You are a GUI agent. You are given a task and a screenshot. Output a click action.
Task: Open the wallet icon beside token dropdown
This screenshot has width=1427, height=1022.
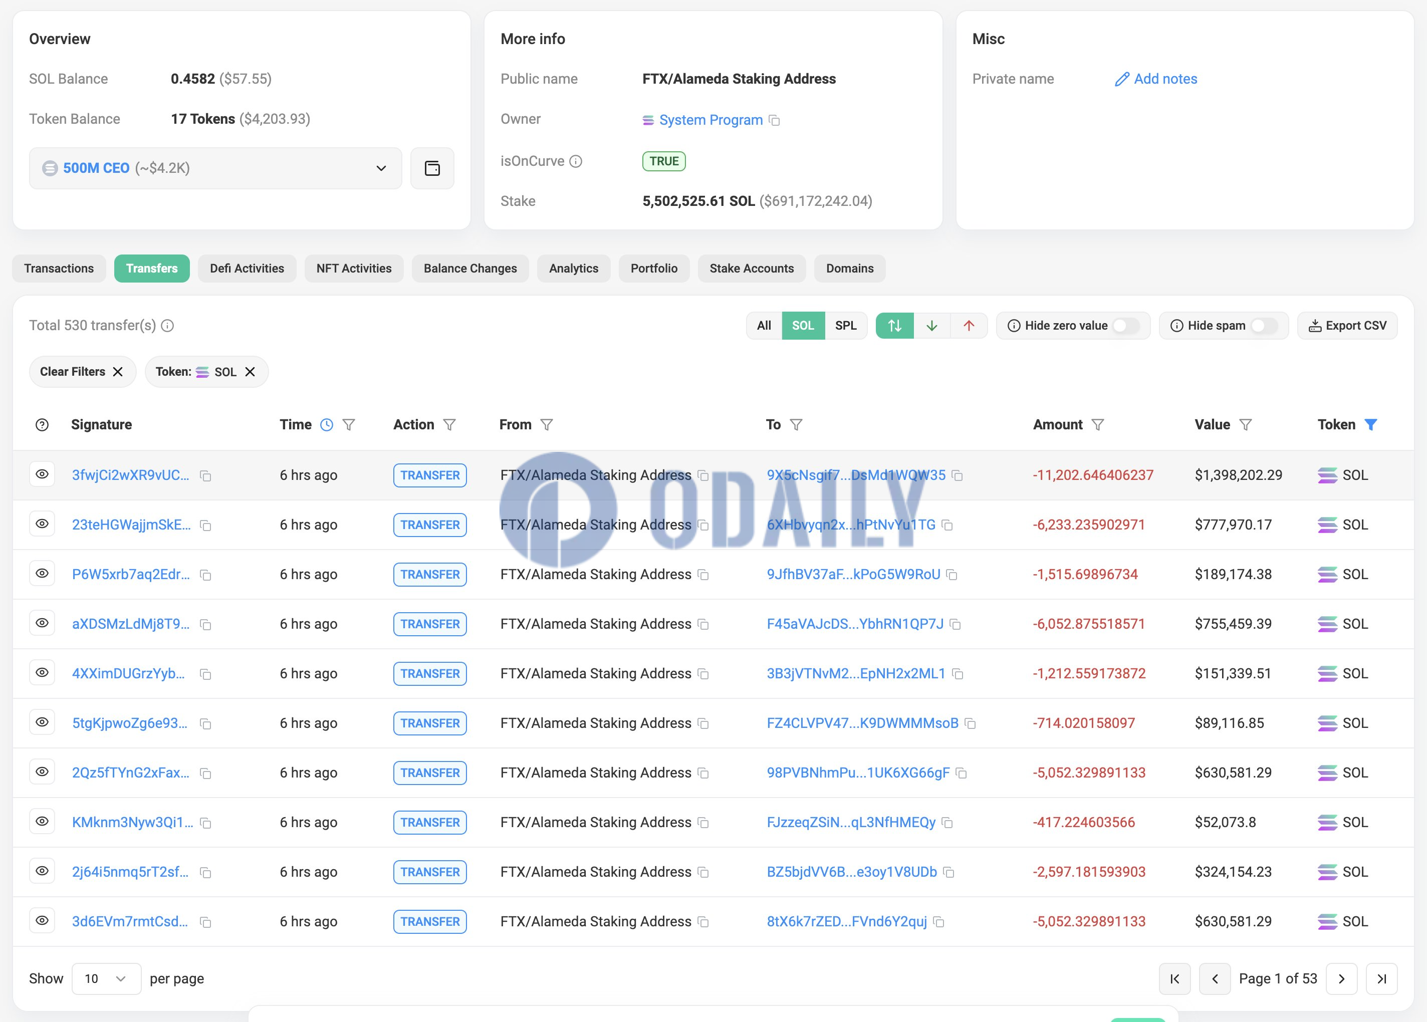coord(431,168)
